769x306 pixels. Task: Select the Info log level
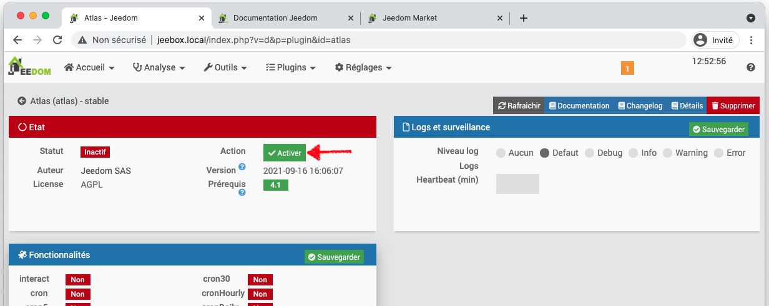click(x=633, y=153)
